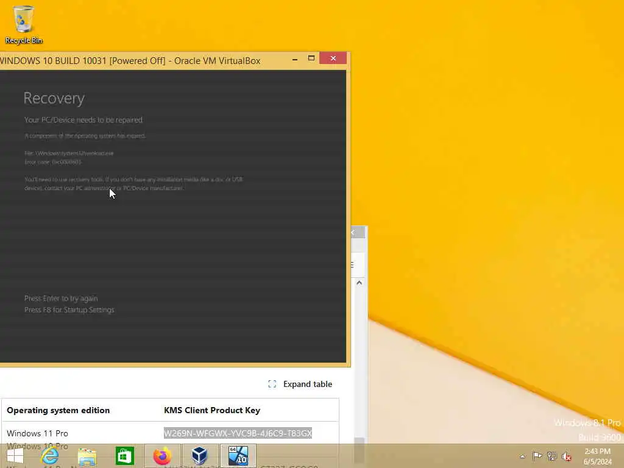Click the Windows 11 Pro table cell
The width and height of the screenshot is (624, 468).
tap(37, 433)
